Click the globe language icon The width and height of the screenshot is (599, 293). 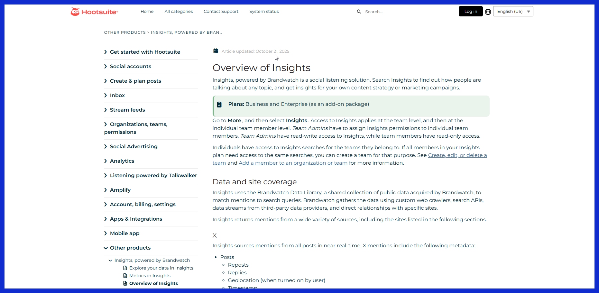(x=488, y=12)
